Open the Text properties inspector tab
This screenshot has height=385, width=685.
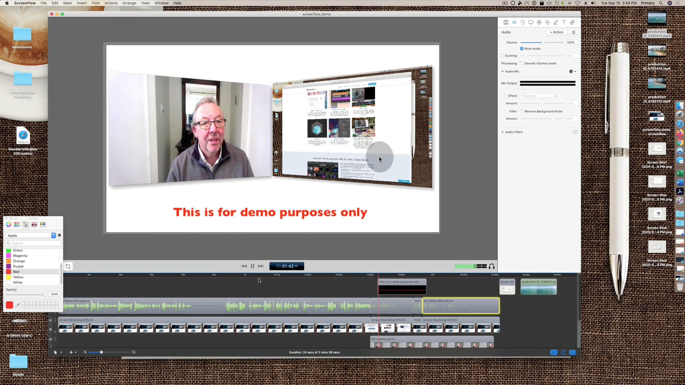564,22
